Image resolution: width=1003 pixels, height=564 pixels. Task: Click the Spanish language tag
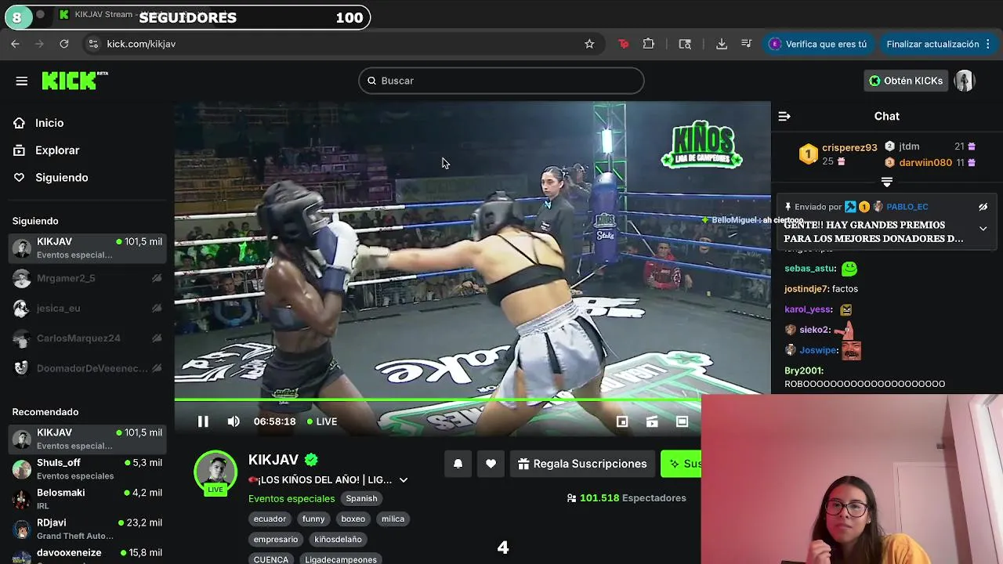tap(361, 498)
